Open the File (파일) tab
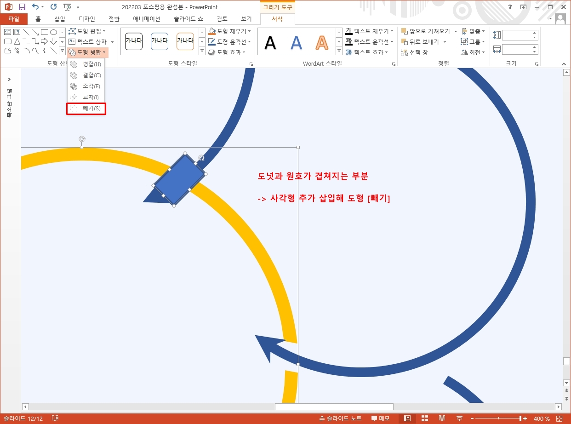 [14, 19]
